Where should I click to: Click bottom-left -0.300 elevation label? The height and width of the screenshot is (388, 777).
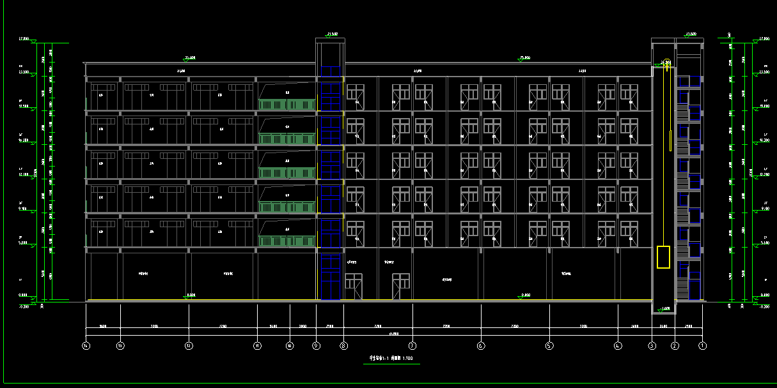[x=23, y=306]
